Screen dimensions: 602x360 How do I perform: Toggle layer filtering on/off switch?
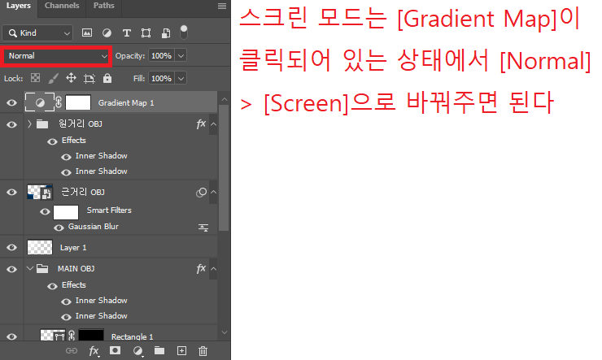[x=184, y=33]
